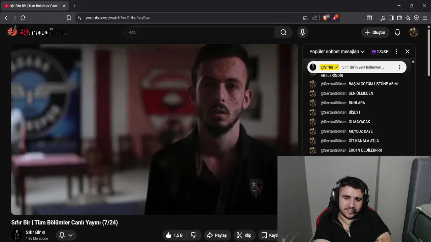
Task: Go back using the browser back arrow
Action: pos(6,18)
